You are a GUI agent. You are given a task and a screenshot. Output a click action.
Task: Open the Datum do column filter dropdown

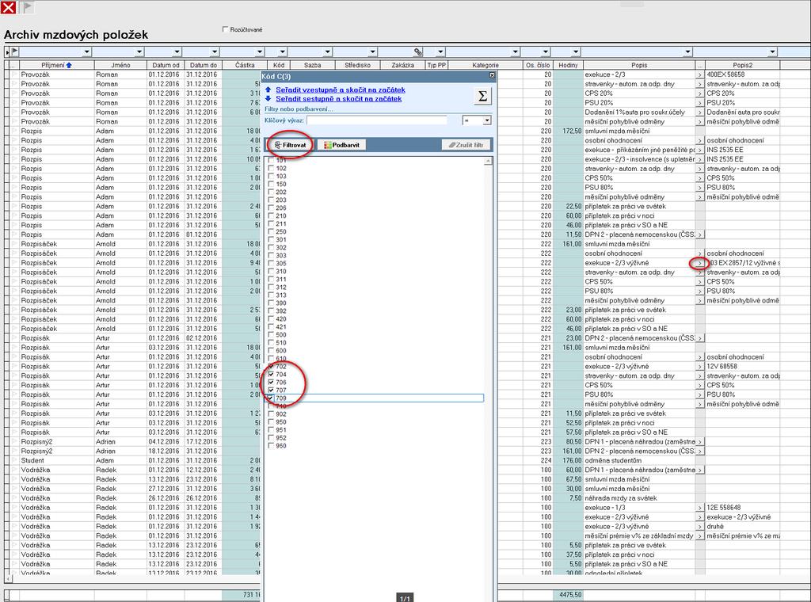pos(214,51)
